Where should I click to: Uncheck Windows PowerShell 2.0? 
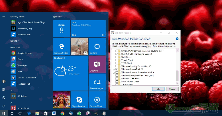pyautogui.click(x=117, y=69)
